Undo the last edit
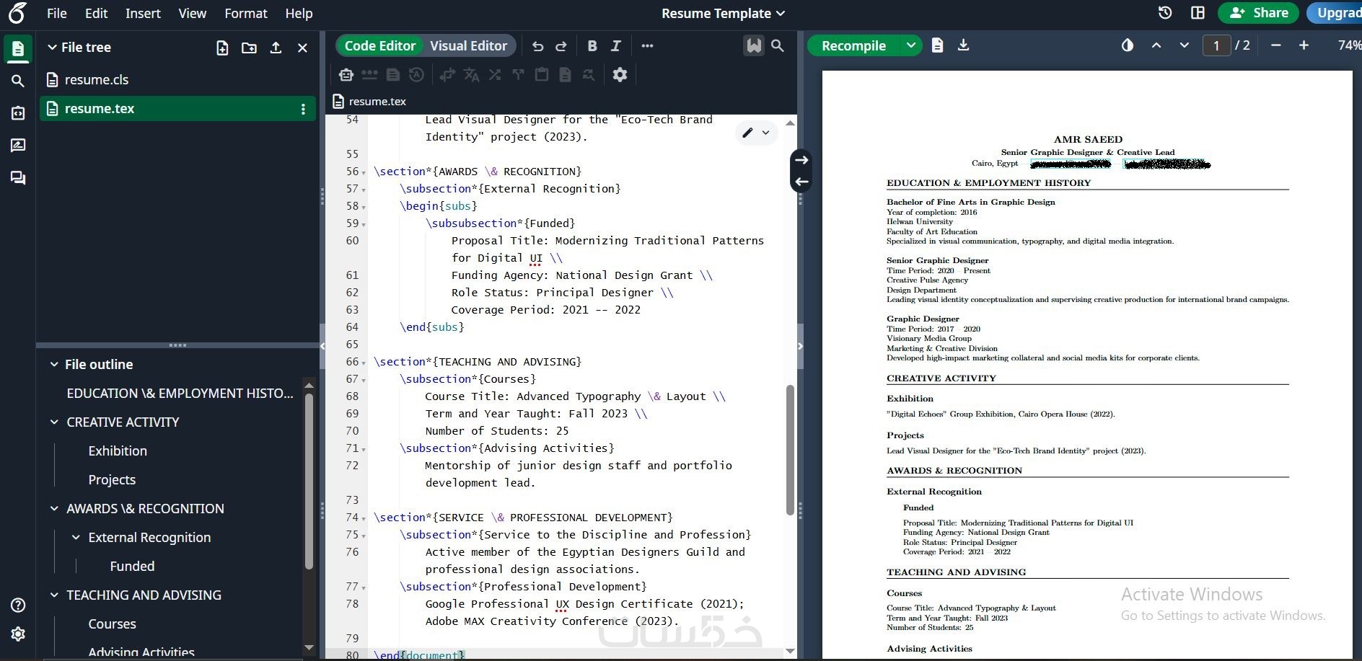This screenshot has height=661, width=1362. [x=537, y=46]
